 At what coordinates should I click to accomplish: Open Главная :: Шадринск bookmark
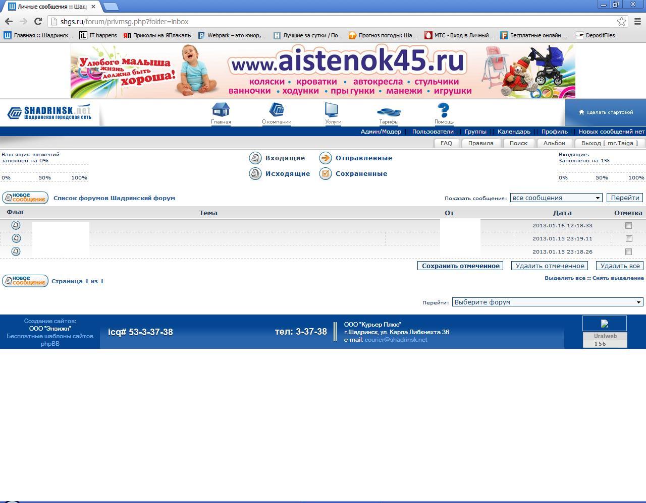(x=39, y=35)
